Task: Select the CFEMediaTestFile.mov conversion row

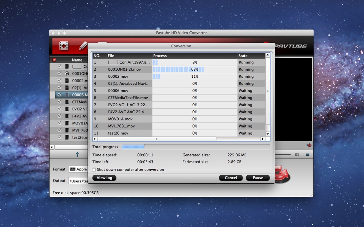Action: [x=179, y=98]
